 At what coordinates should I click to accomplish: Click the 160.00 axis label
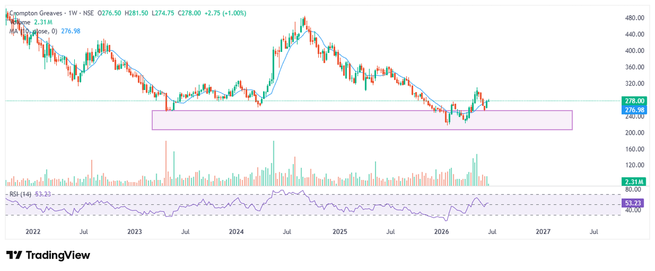[x=633, y=149]
